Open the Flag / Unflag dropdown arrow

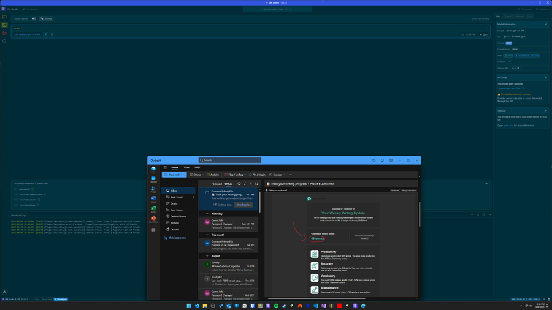(245, 175)
